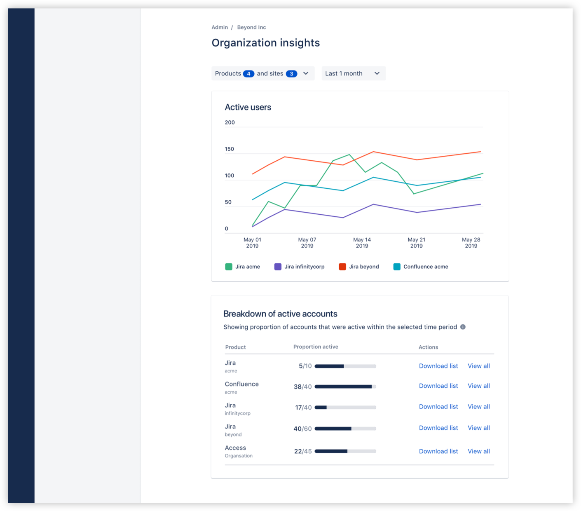
Task: Click the blue badge showing 4 products
Action: pyautogui.click(x=248, y=74)
